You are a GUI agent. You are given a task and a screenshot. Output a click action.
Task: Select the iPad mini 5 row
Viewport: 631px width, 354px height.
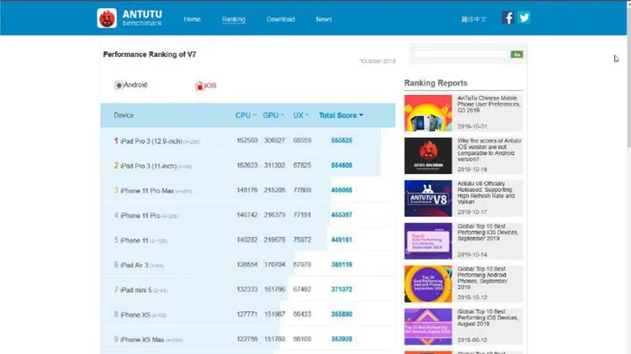[x=248, y=289]
